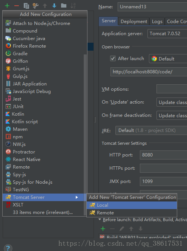Click the VM options input field
The image size is (187, 251).
click(172, 89)
